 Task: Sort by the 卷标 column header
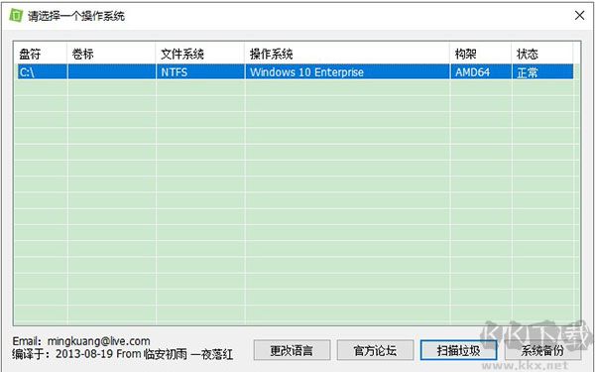111,54
